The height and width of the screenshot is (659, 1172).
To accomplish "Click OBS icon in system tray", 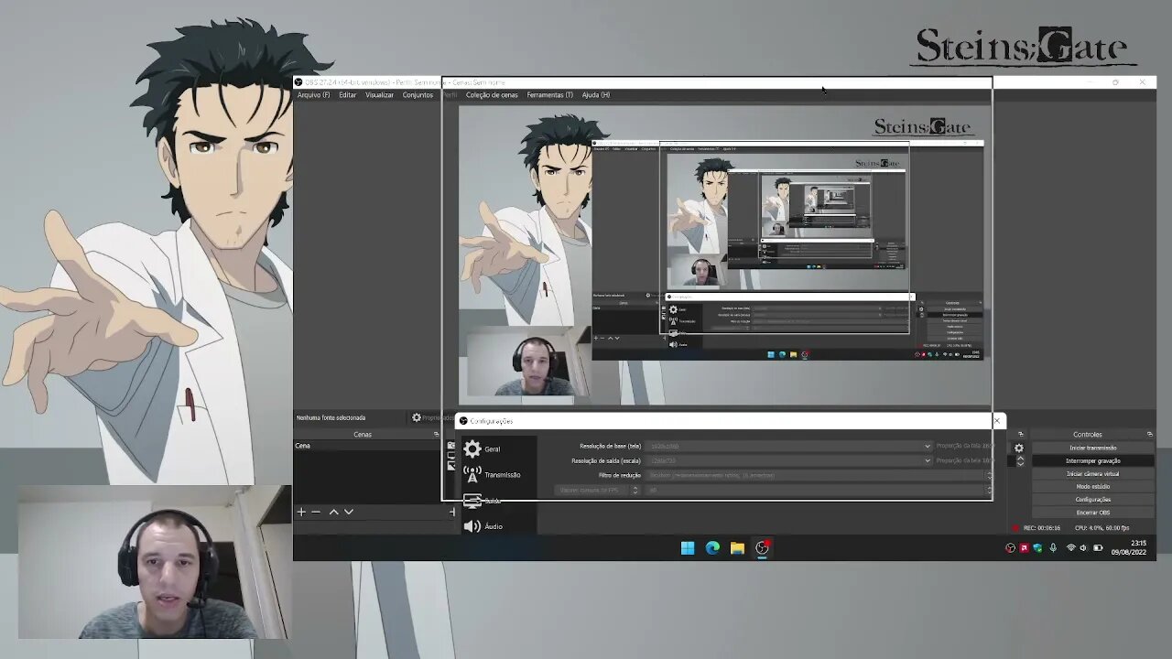I will (1011, 548).
